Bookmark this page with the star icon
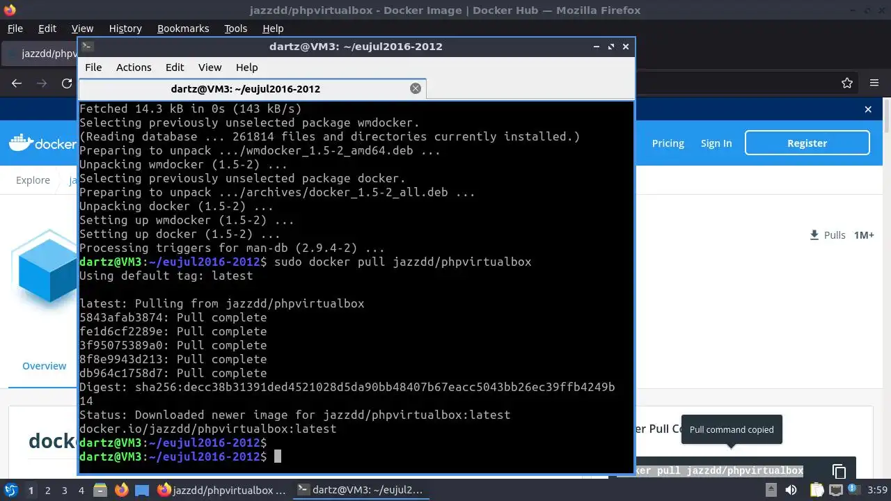 coord(847,83)
